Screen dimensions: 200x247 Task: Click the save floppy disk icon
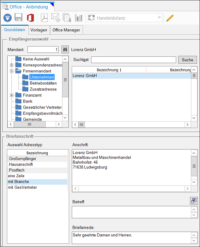click(x=19, y=17)
